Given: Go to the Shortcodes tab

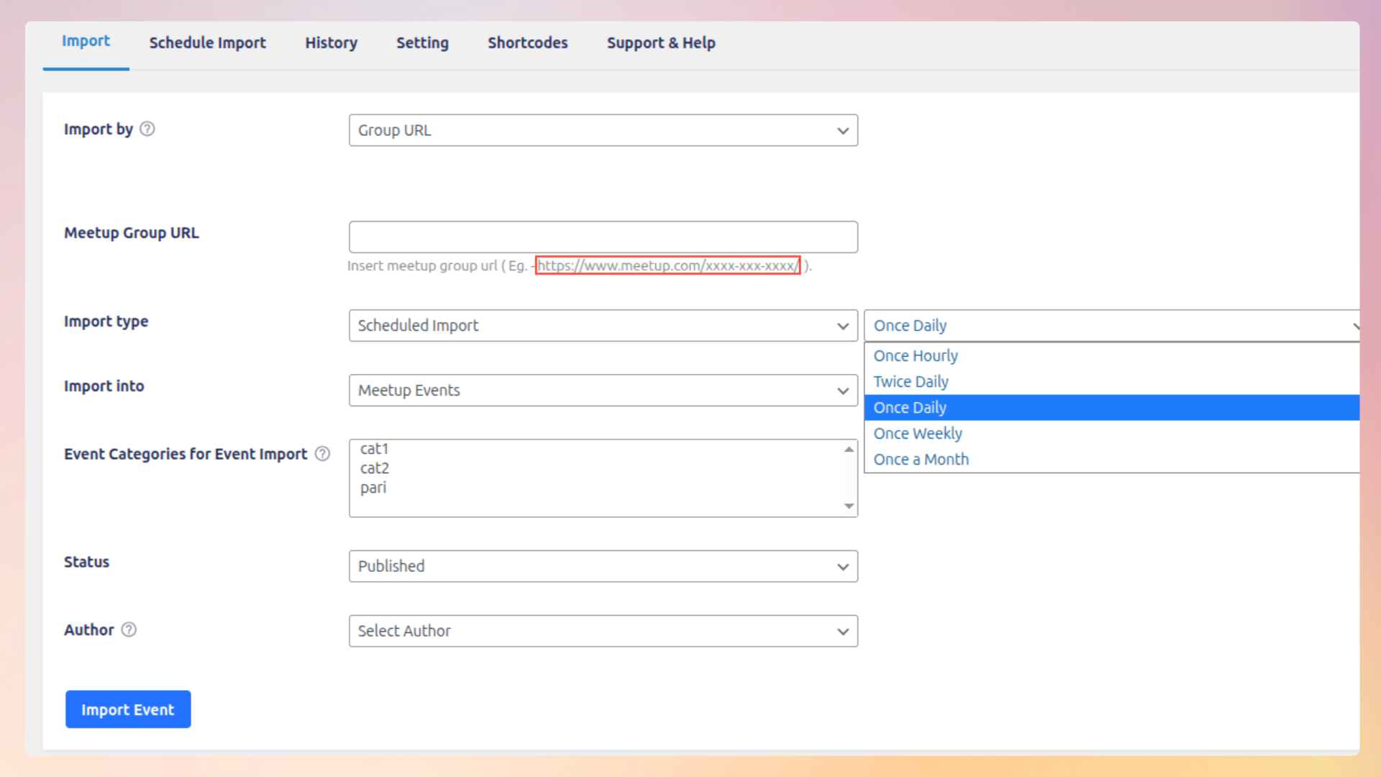Looking at the screenshot, I should [527, 42].
